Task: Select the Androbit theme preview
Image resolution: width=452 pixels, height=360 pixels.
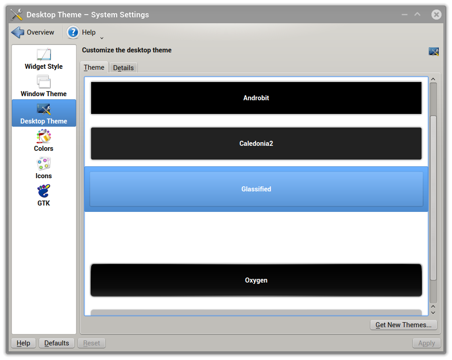Action: [x=256, y=98]
